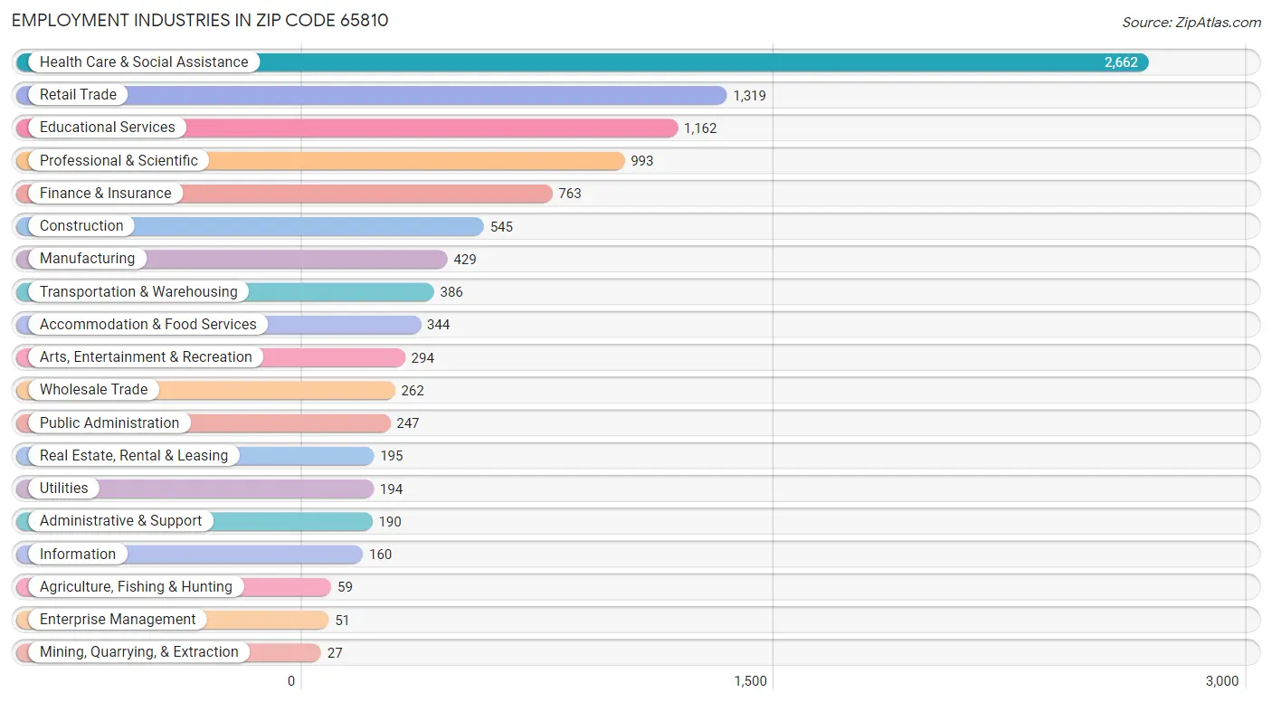Image resolution: width=1272 pixels, height=702 pixels.
Task: Click the Source: ZipAtlas.com credit
Action: (1191, 23)
